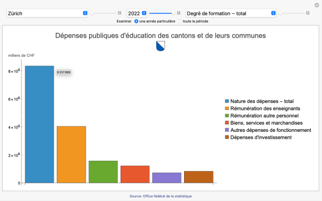Click the blue total expenses bar
Viewport: 322px width, 201px height.
[40, 124]
